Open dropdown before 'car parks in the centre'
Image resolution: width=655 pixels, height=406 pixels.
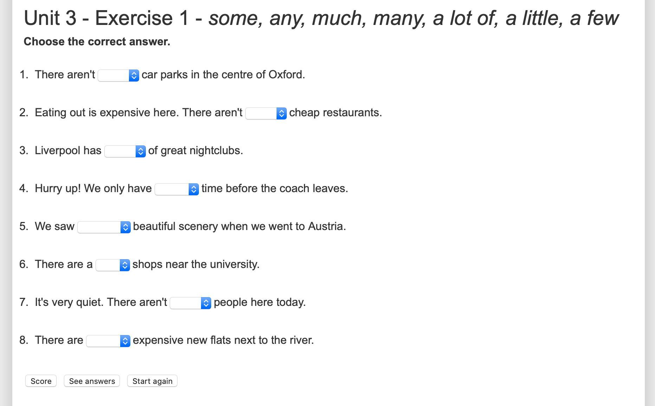[x=118, y=75]
